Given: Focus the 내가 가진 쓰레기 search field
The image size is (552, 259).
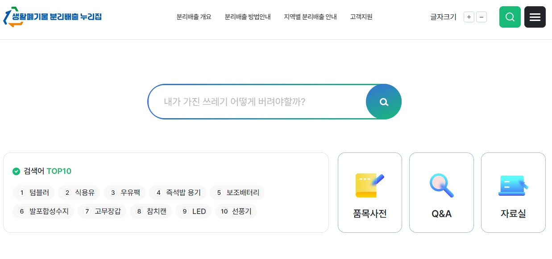Looking at the screenshot, I should [x=257, y=102].
